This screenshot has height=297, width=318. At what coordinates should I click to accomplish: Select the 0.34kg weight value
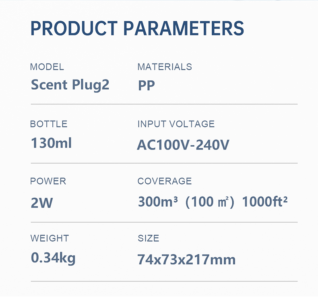click(53, 258)
